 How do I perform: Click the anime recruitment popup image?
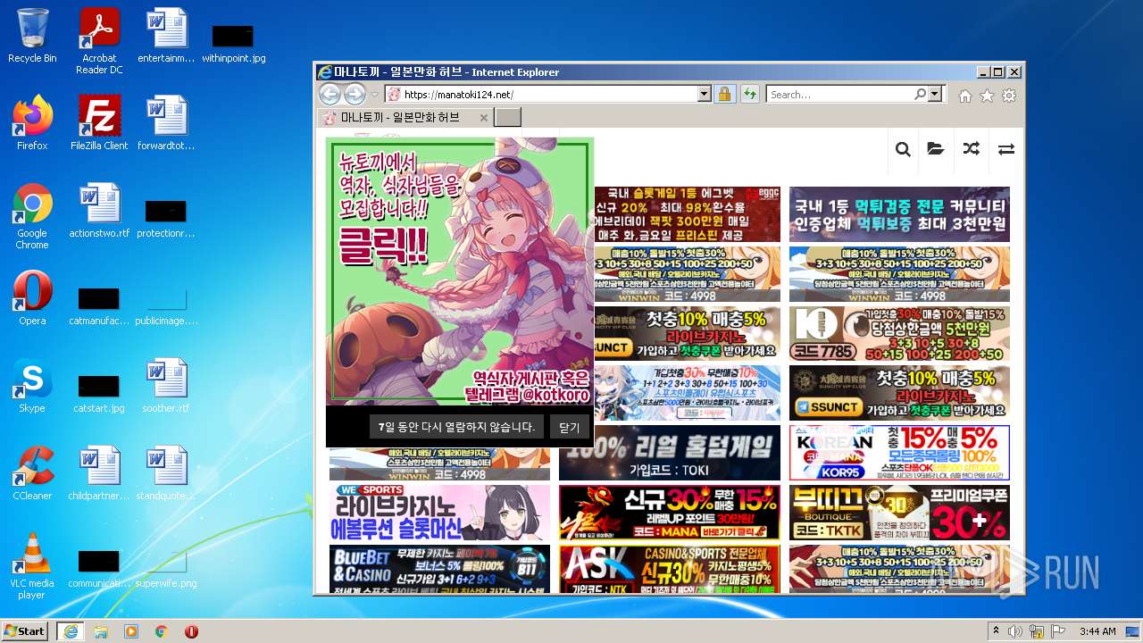pyautogui.click(x=460, y=271)
